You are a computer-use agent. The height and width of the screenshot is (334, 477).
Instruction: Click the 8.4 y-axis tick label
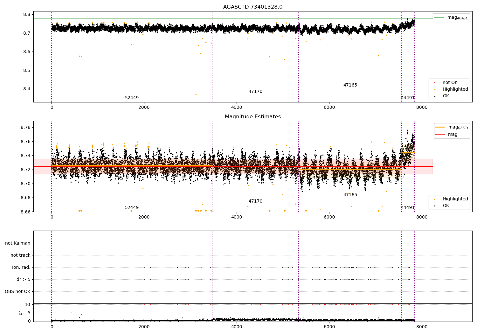point(27,89)
